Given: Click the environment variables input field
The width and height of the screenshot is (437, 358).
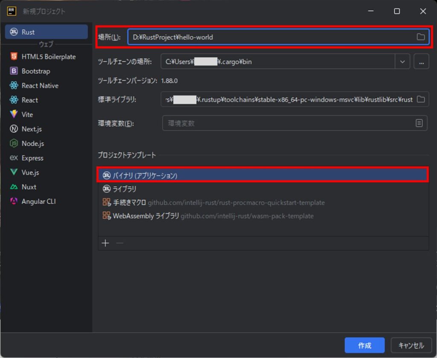Looking at the screenshot, I should (294, 123).
